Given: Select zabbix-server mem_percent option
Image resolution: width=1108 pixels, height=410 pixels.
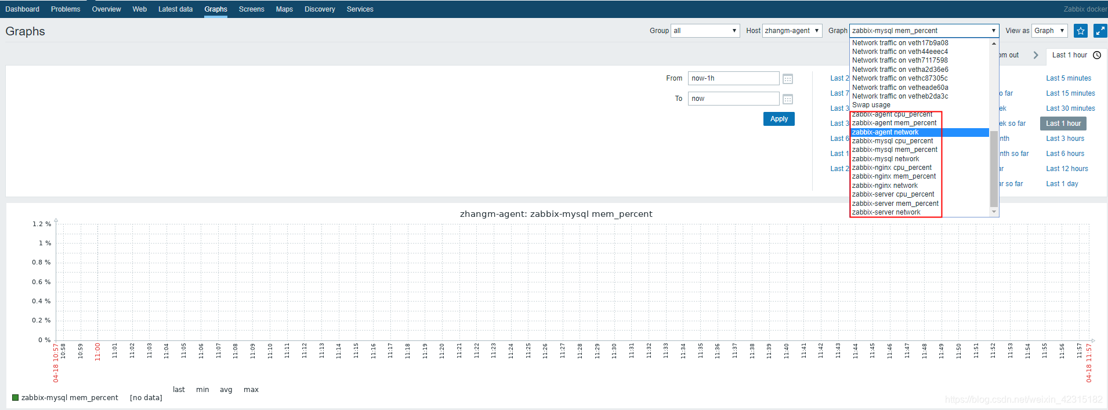Looking at the screenshot, I should pyautogui.click(x=919, y=204).
